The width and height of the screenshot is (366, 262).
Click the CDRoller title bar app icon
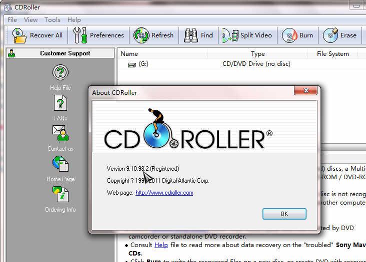(x=8, y=7)
